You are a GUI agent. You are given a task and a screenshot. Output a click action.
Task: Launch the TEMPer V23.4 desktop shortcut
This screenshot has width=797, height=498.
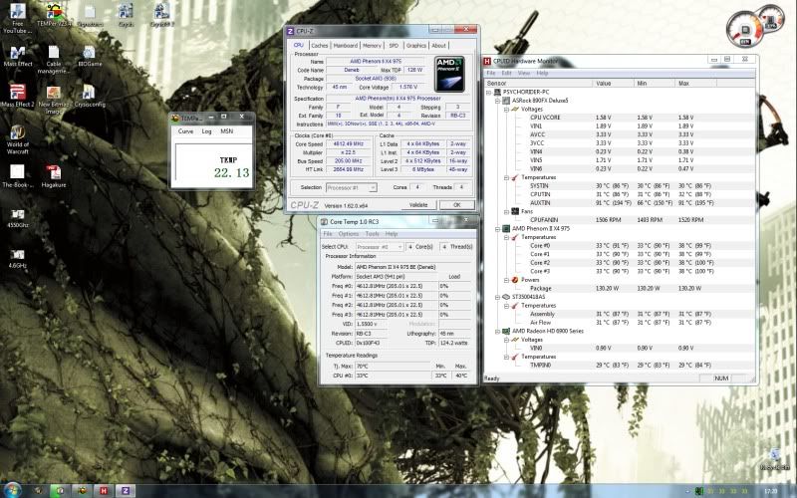[54, 15]
